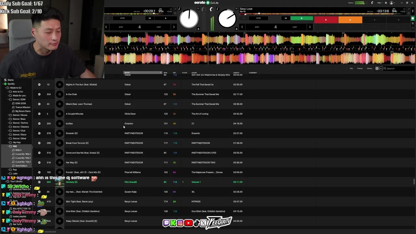The image size is (416, 234).
Task: Expand the Dance / Techno folder
Action: coord(9,123)
